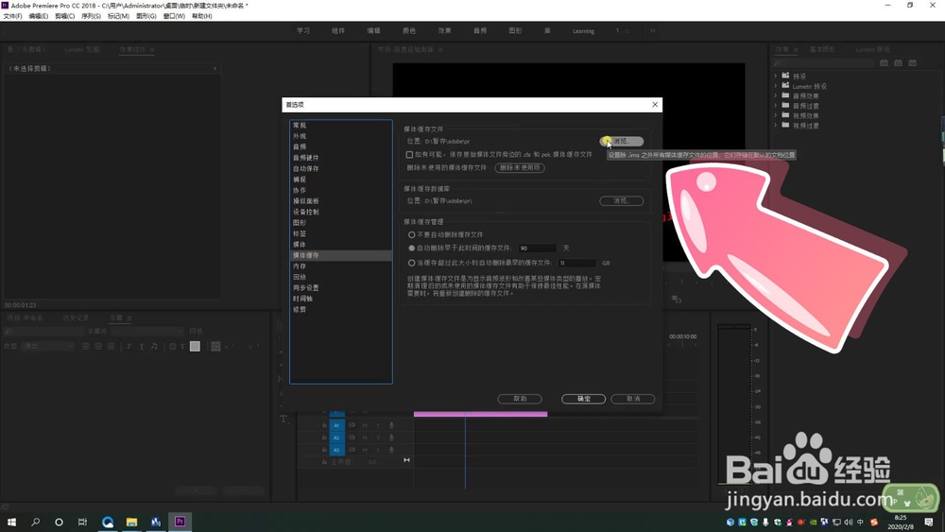The height and width of the screenshot is (532, 945).
Task: Expand the 音频过渡 folder
Action: click(776, 106)
